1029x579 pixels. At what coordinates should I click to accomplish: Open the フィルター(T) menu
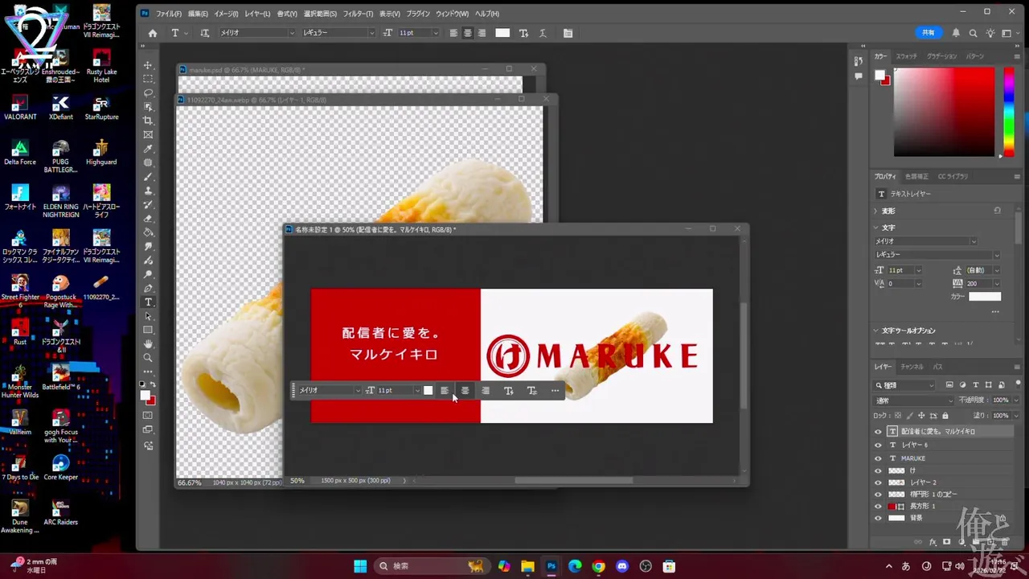click(358, 14)
